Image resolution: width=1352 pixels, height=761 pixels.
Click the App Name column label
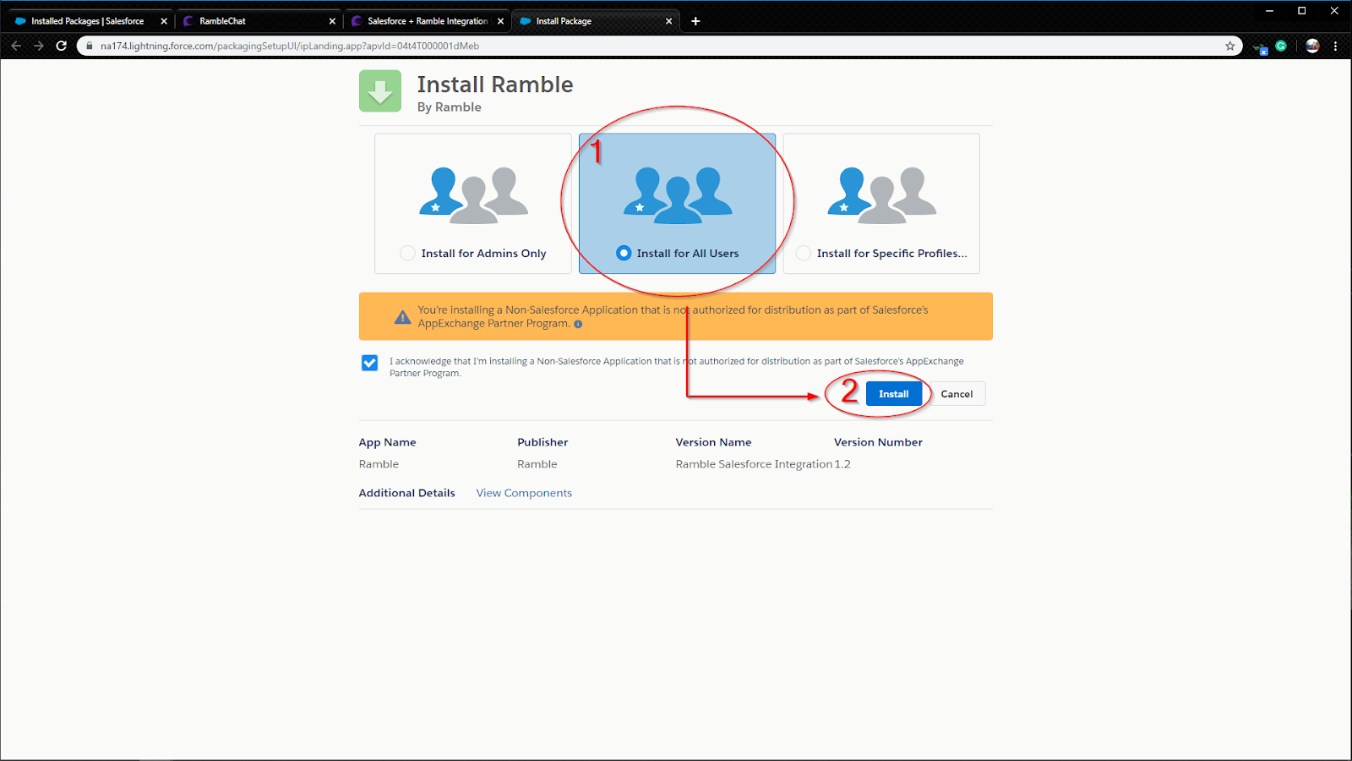click(387, 442)
